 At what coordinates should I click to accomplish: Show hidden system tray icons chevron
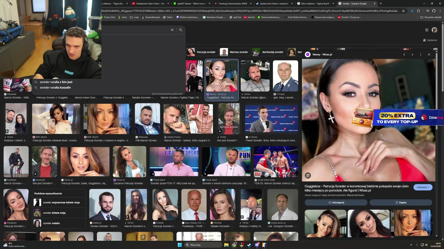411,245
